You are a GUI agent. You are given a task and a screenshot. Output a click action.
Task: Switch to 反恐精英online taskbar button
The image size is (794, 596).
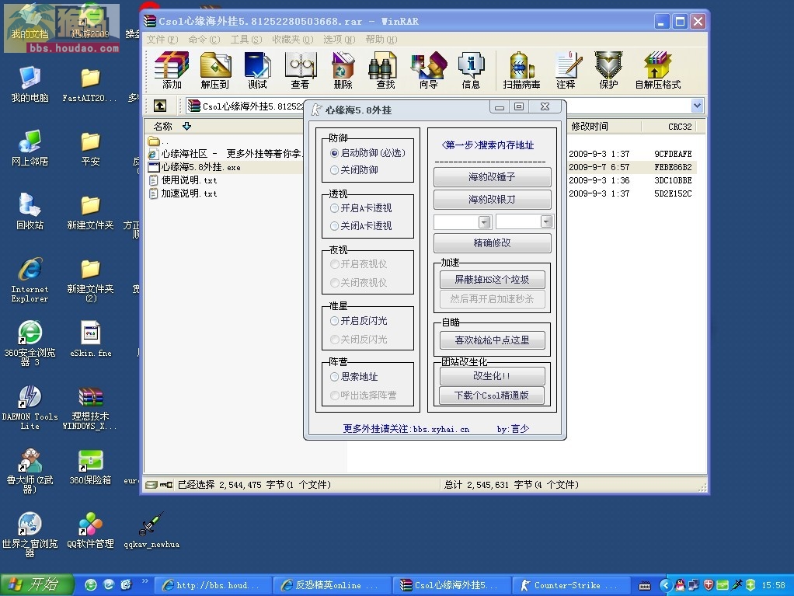(x=333, y=585)
